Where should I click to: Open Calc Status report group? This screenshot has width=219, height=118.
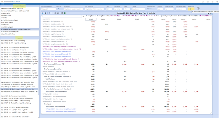coord(4,18)
